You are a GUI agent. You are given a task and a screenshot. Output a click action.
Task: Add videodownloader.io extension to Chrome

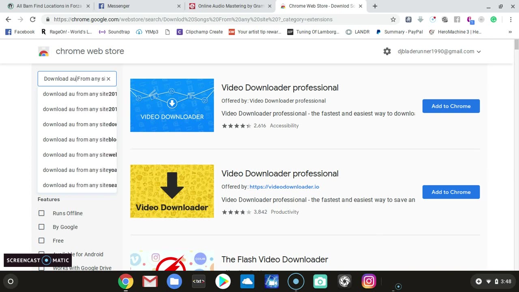[x=451, y=192]
